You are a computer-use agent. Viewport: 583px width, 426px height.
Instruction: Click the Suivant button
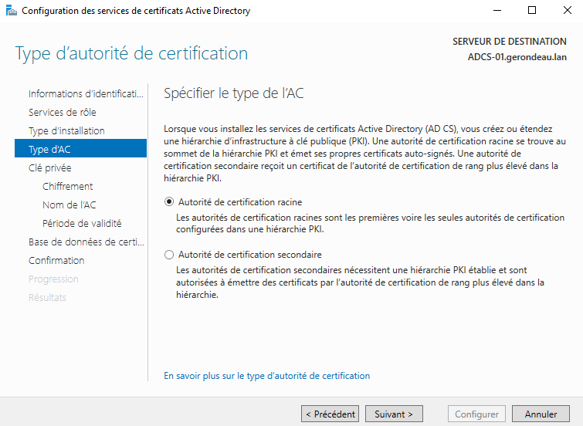(x=394, y=414)
